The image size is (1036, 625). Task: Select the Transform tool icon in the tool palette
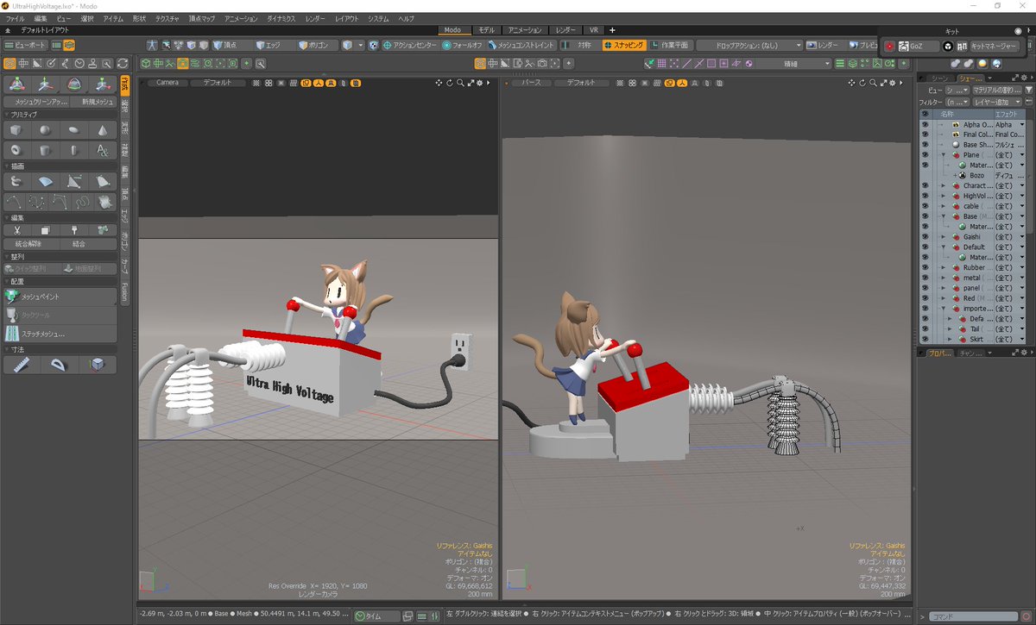click(16, 84)
